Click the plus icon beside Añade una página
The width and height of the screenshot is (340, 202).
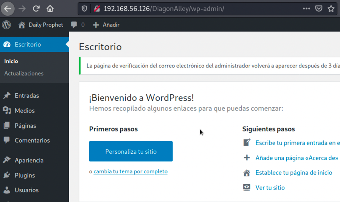pyautogui.click(x=247, y=157)
